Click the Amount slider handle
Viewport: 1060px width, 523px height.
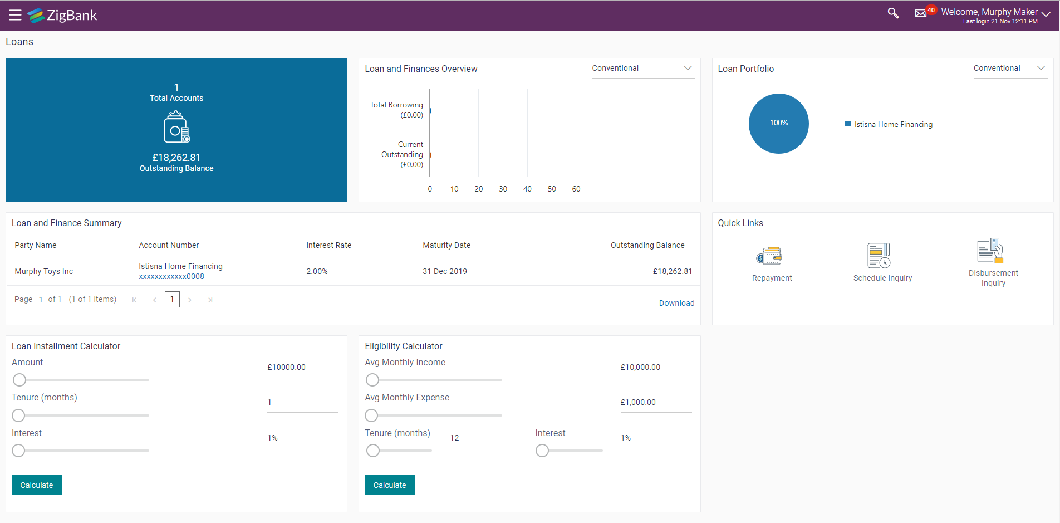coord(19,380)
